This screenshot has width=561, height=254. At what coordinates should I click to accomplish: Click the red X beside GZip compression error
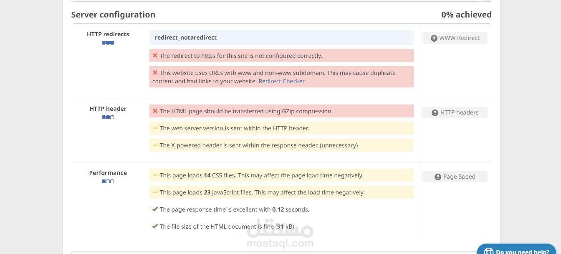pyautogui.click(x=155, y=111)
